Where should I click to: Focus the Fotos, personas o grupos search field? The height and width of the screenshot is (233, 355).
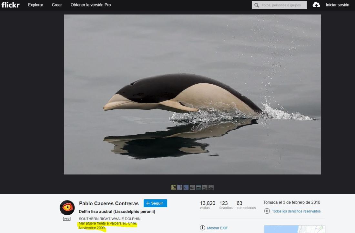282,5
